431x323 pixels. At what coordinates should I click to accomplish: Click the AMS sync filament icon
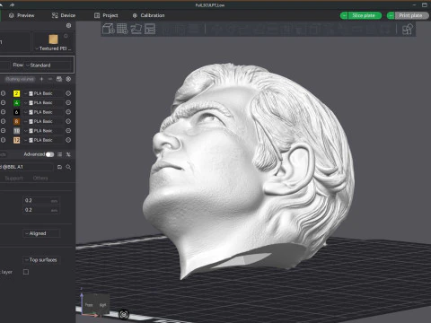click(59, 79)
